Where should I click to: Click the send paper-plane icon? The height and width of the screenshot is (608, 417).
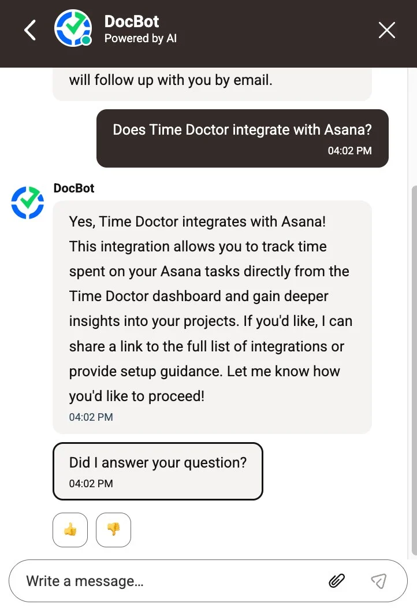pos(379,581)
